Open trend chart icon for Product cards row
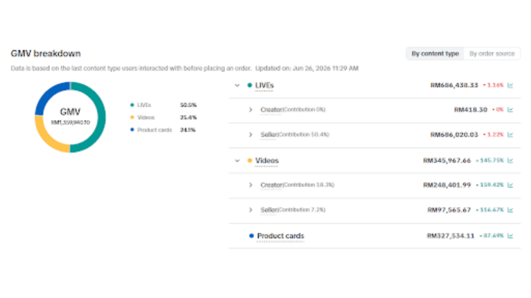Screen dimensions: 531x298 (510, 236)
